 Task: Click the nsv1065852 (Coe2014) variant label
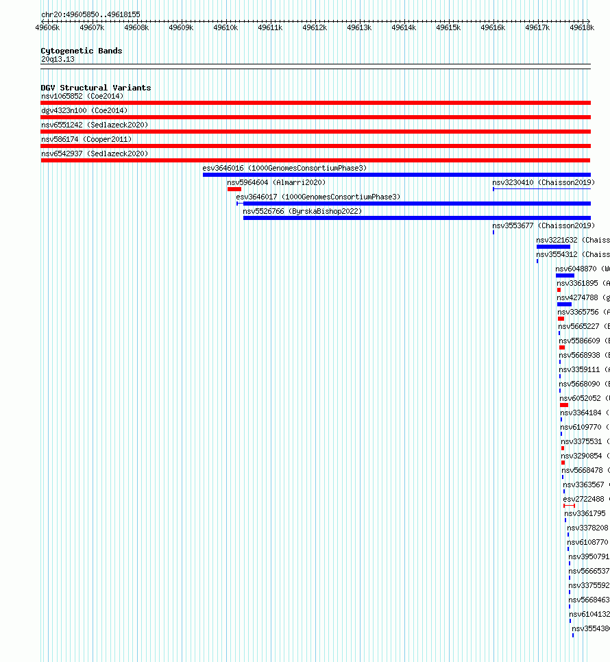pyautogui.click(x=82, y=96)
